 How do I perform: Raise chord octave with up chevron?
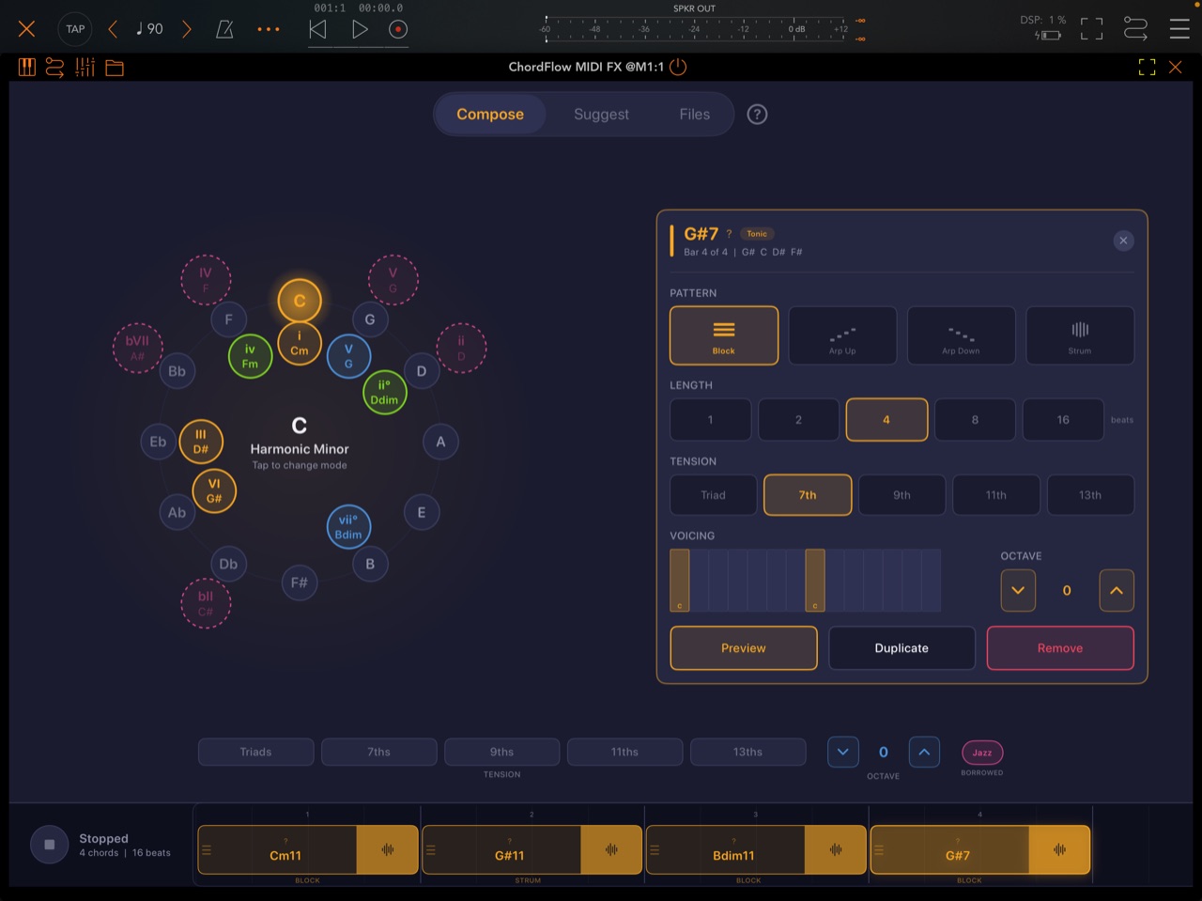1117,591
